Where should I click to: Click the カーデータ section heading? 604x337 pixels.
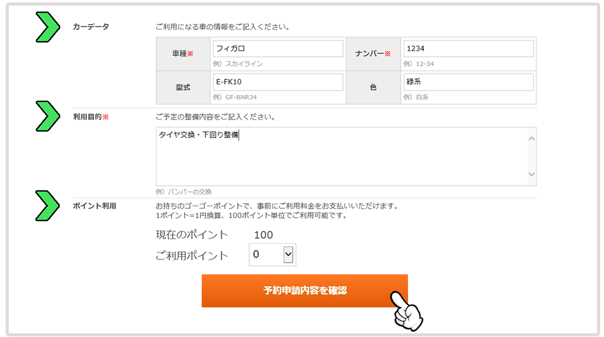(x=91, y=27)
